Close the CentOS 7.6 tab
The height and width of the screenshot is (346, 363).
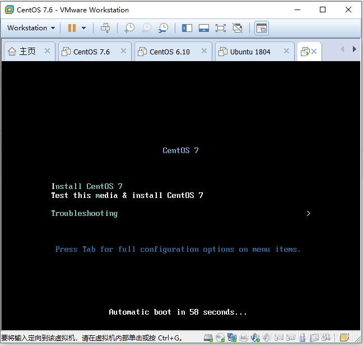pos(124,51)
